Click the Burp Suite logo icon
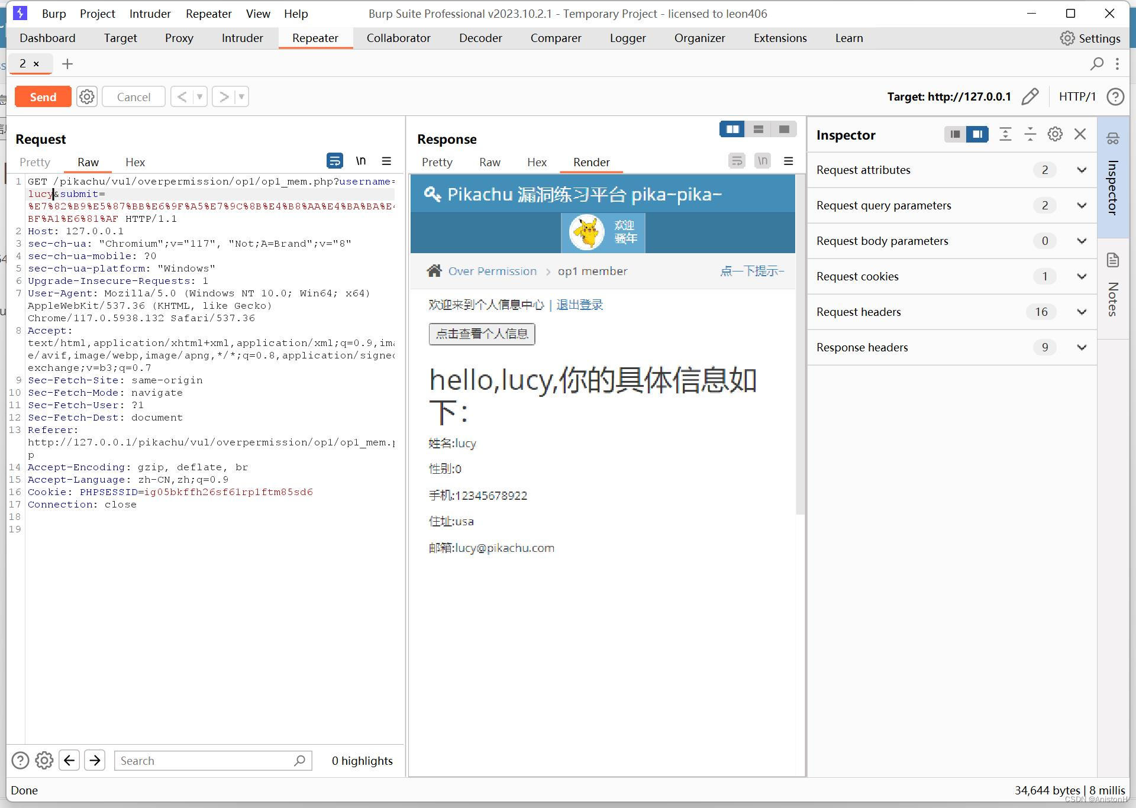This screenshot has width=1136, height=808. tap(20, 13)
